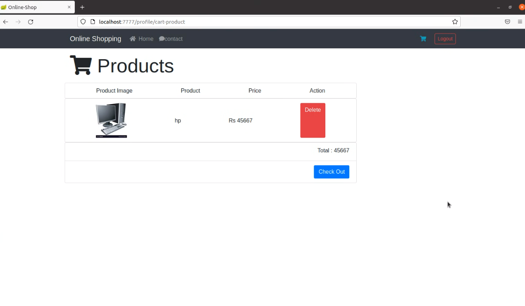Open the shopping cart icon in the navbar
The height and width of the screenshot is (306, 525).
(x=423, y=39)
